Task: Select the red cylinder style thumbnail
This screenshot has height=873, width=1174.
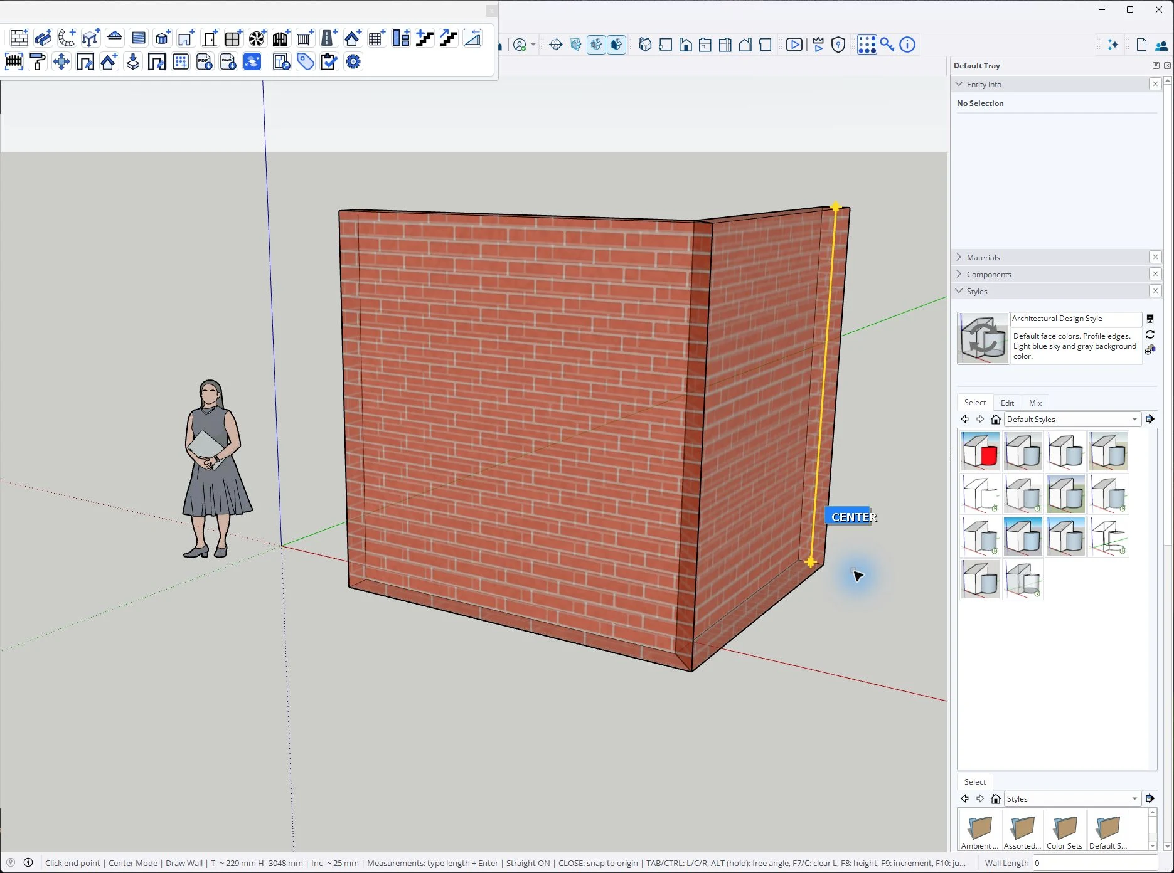Action: coord(981,452)
